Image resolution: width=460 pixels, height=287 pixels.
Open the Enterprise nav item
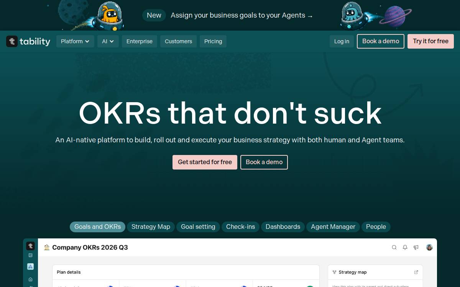tap(140, 41)
